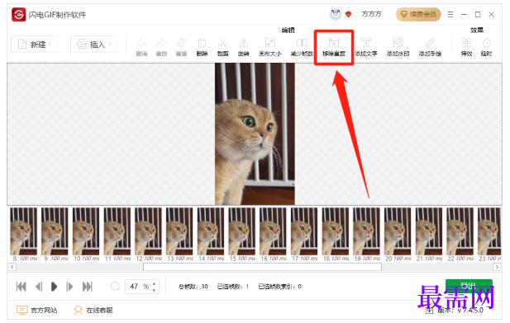This screenshot has height=323, width=510.
Task: Click the frame strip horizontal scrollbar thumb
Action: pos(262,267)
